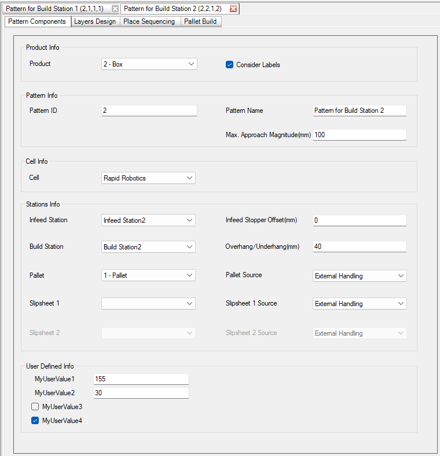The image size is (440, 456).
Task: Click the Cell Info group label
Action: (36, 161)
